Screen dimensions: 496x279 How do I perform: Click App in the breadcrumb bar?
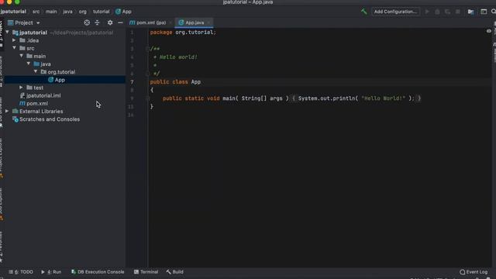[x=124, y=12]
